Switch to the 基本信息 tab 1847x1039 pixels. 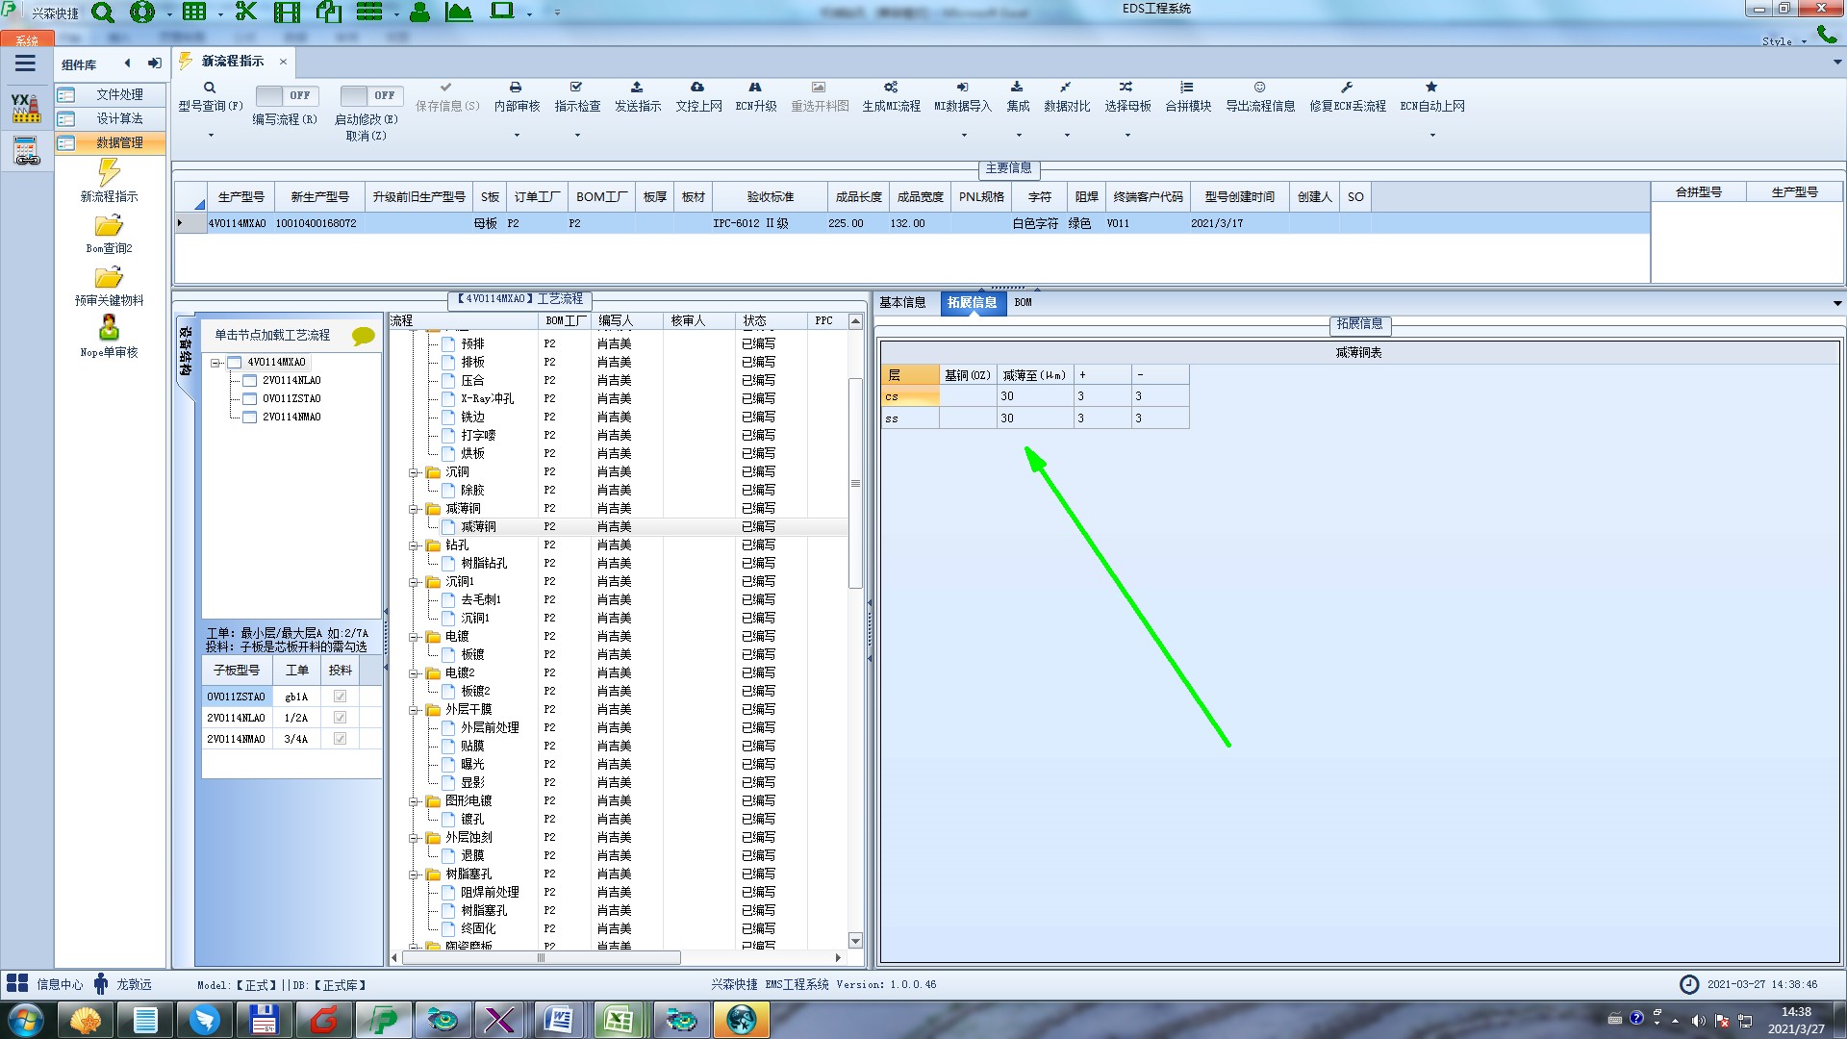pos(902,303)
